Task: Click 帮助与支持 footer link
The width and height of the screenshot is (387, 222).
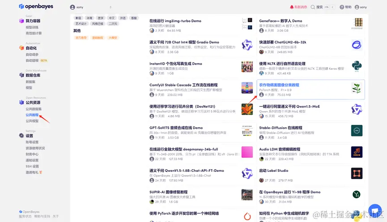Action: click(42, 216)
